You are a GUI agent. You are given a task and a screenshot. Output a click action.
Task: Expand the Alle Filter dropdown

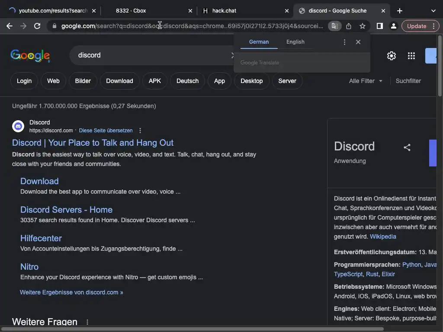pos(366,81)
